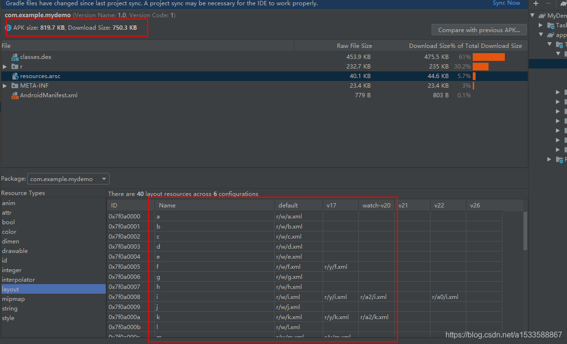The width and height of the screenshot is (567, 344).
Task: Click the Sync Now link
Action: (x=506, y=3)
